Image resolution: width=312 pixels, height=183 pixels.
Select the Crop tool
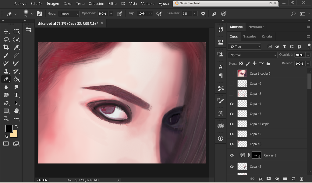tap(6, 47)
